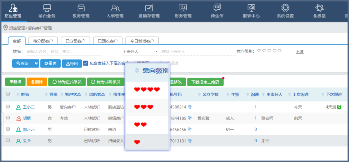Tick the select-all checkbox in table header
Viewport: 349px width, 162px height.
coord(8,94)
